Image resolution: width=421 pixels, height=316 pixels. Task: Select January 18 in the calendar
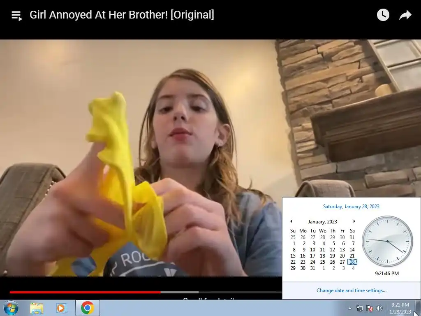(322, 256)
